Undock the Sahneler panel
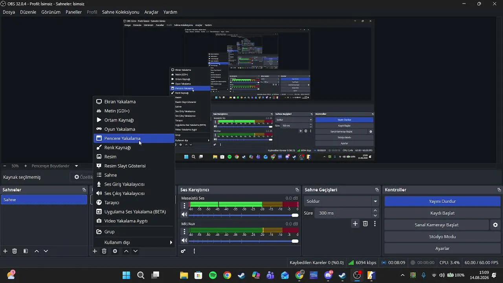 (x=84, y=190)
